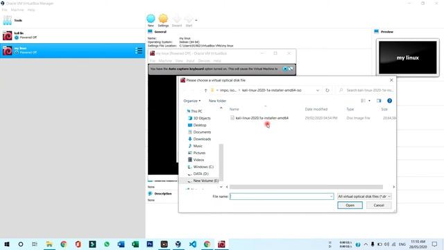This screenshot has height=250, width=444.
Task: Open Excel from the taskbar
Action: point(135,244)
